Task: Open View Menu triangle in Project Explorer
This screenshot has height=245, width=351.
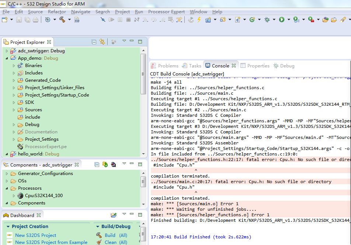Action: click(x=124, y=41)
